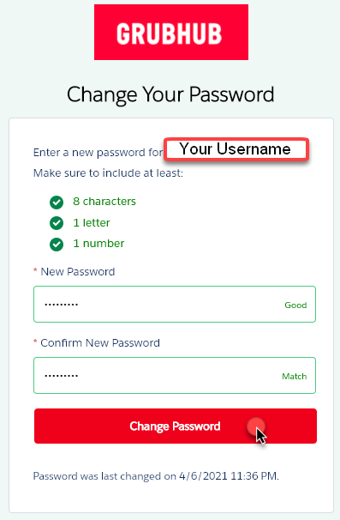Submit with the Change Password button
This screenshot has height=520, width=340.
tap(176, 426)
